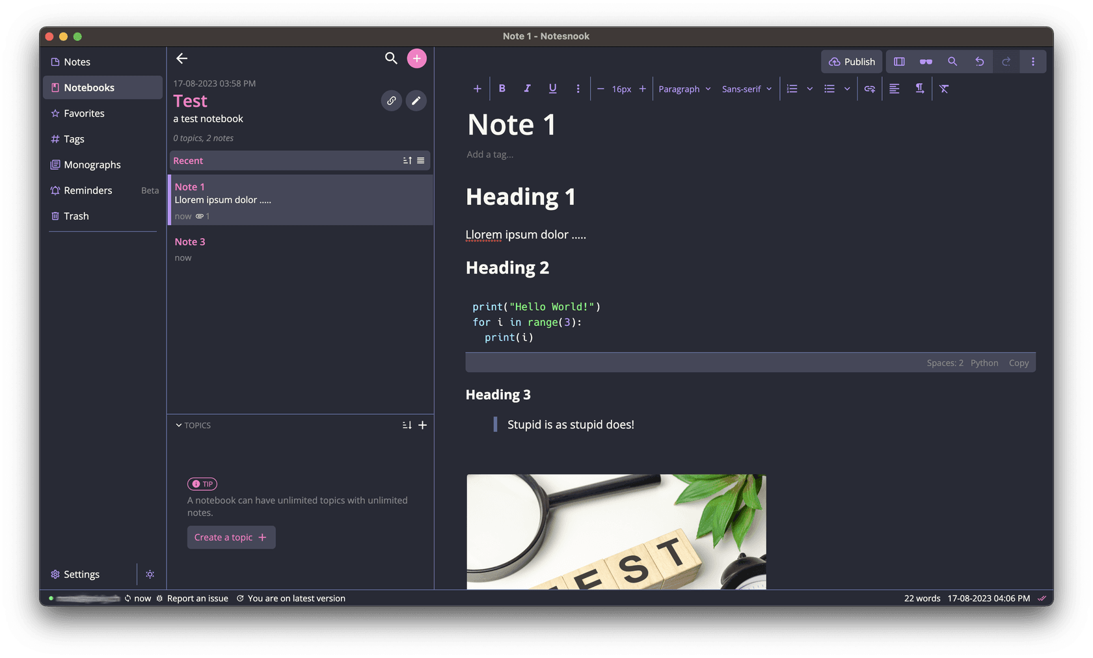
Task: Change sort order in the Recent header
Action: (x=407, y=161)
